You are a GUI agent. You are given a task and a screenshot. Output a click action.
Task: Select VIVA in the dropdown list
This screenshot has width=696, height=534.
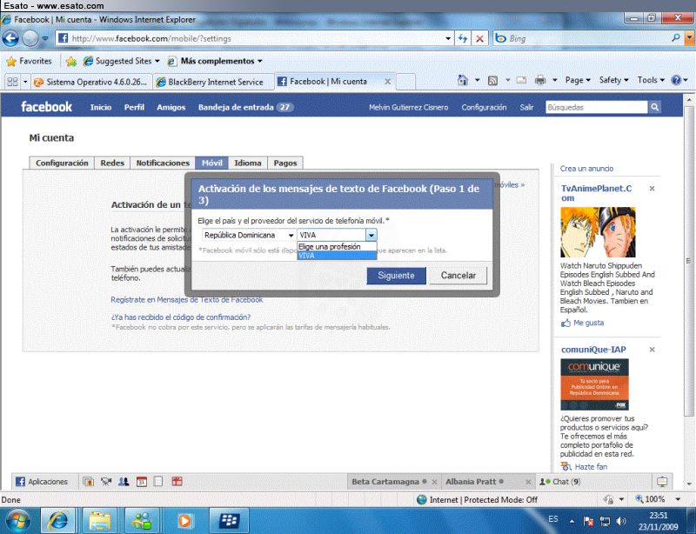pyautogui.click(x=337, y=256)
